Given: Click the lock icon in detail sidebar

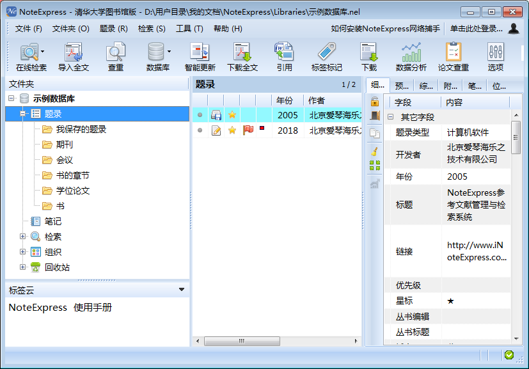Looking at the screenshot, I should click(x=374, y=101).
